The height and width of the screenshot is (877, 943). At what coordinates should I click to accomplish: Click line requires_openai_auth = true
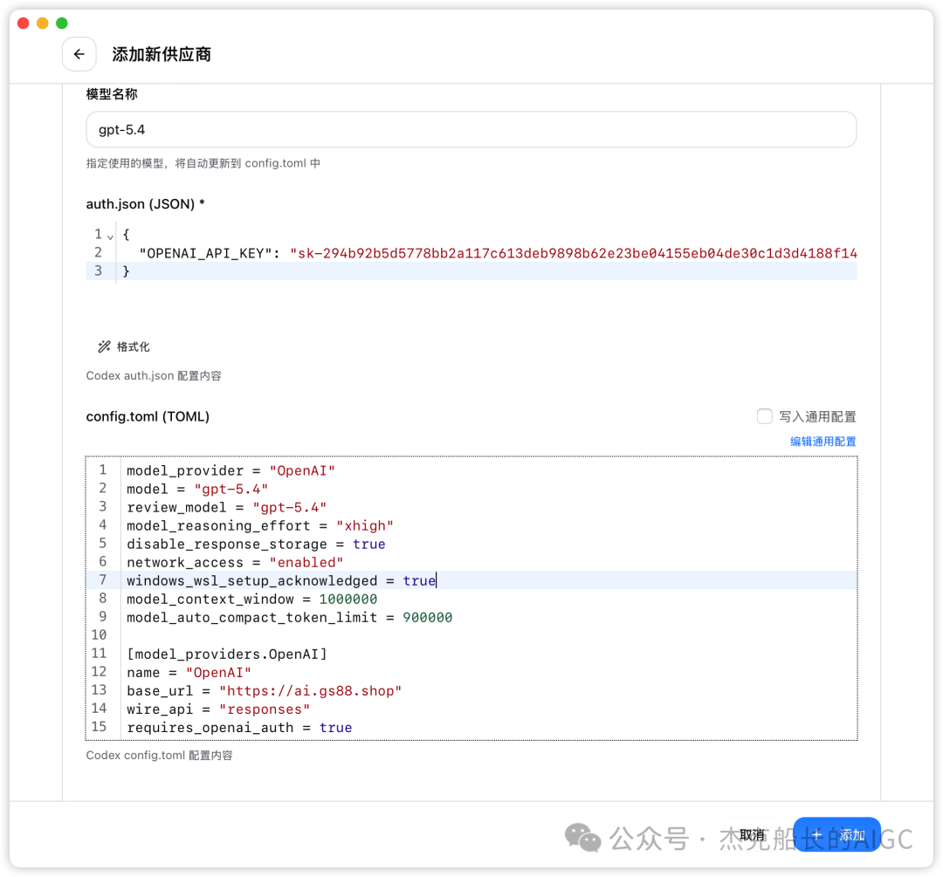pyautogui.click(x=238, y=727)
